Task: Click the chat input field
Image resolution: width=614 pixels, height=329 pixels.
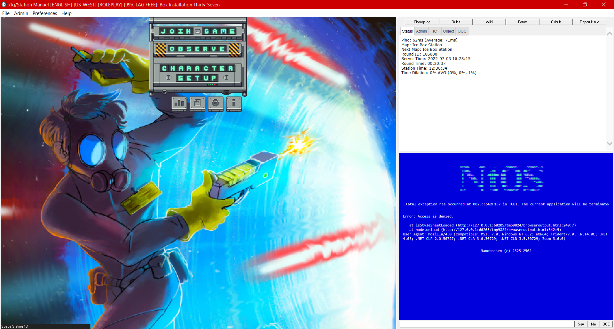Action: [x=486, y=324]
